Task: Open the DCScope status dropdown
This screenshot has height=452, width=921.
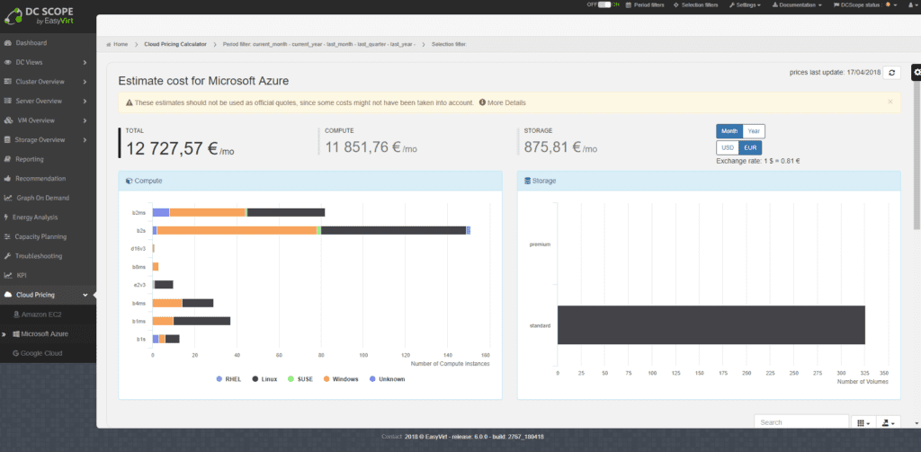Action: [x=864, y=4]
